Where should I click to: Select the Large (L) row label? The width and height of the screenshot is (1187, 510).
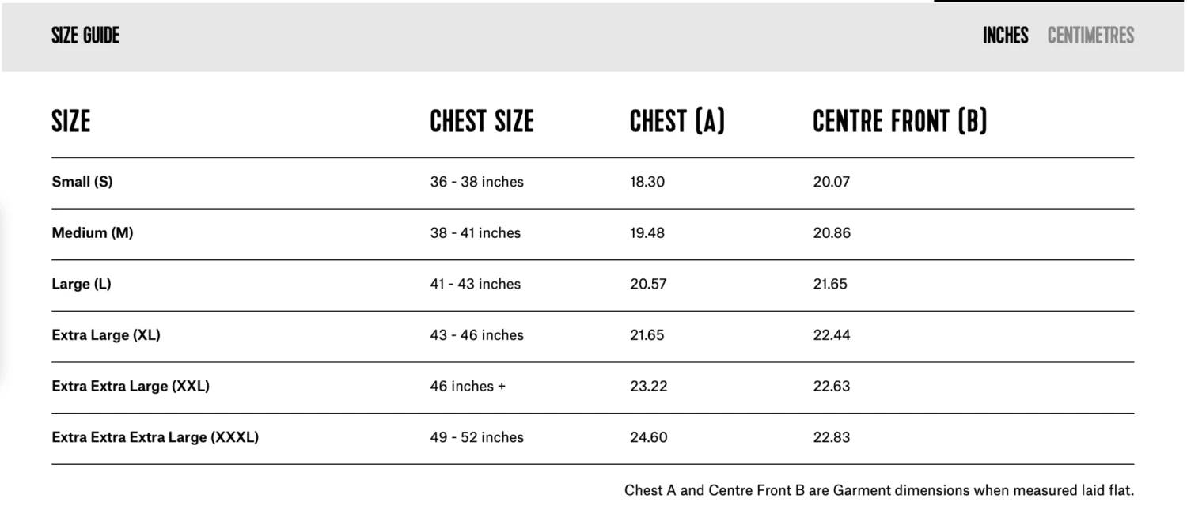tap(82, 284)
